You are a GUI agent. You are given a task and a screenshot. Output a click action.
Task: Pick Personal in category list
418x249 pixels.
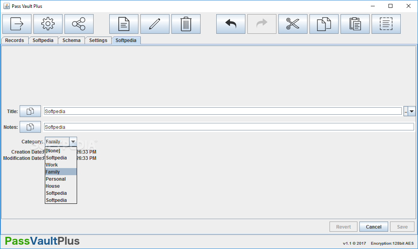coord(61,179)
